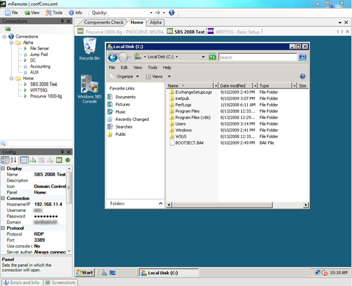Collapse the Display section in Config
The image size is (352, 286).
(3, 168)
